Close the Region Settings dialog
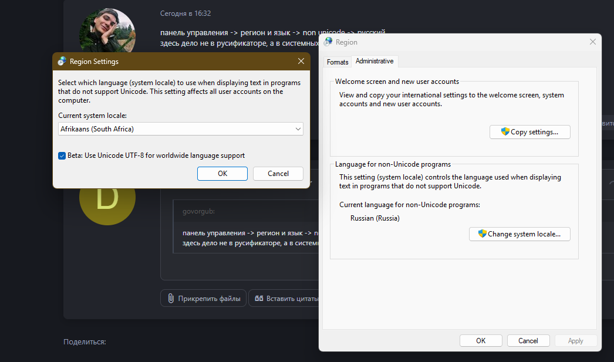The height and width of the screenshot is (362, 614). 301,62
